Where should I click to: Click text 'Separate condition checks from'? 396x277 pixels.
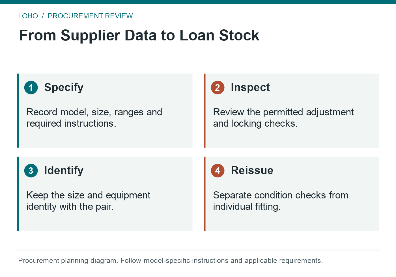281,195
